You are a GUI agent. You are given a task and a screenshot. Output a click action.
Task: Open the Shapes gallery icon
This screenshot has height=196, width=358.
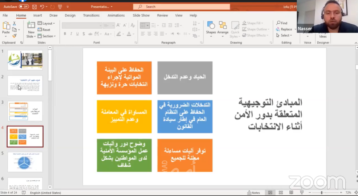tap(211, 25)
